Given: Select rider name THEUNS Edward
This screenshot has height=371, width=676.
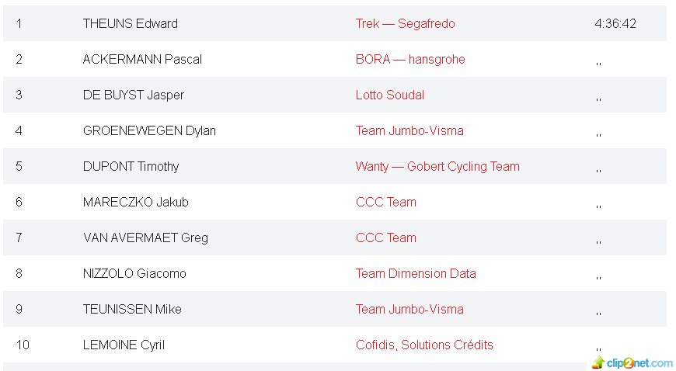Looking at the screenshot, I should point(131,24).
